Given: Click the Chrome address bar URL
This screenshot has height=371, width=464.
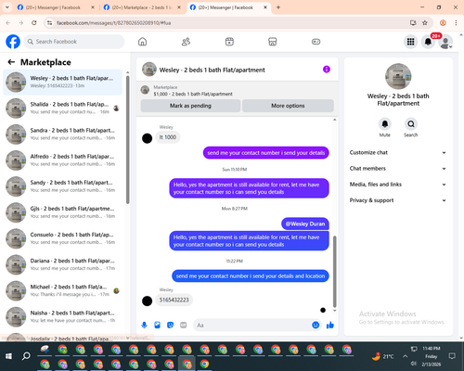Looking at the screenshot, I should click(x=113, y=23).
